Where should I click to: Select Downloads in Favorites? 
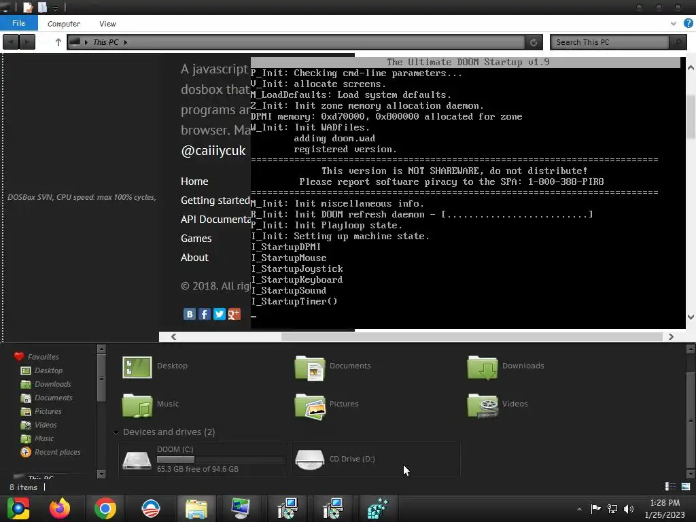(x=46, y=384)
